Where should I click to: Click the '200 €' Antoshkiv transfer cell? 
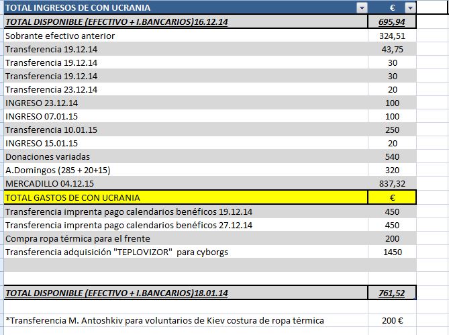click(x=392, y=320)
